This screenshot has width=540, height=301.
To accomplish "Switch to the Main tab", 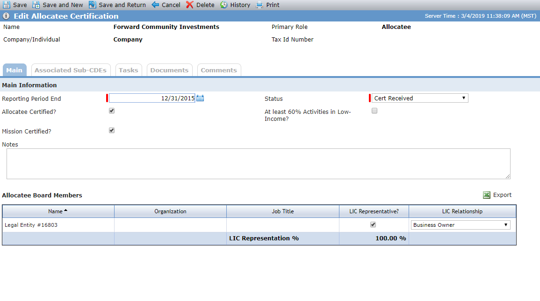I will click(x=14, y=70).
